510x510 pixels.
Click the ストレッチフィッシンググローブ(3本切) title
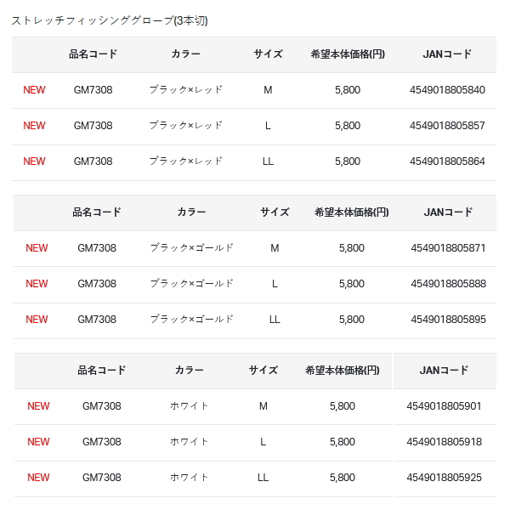pos(110,20)
